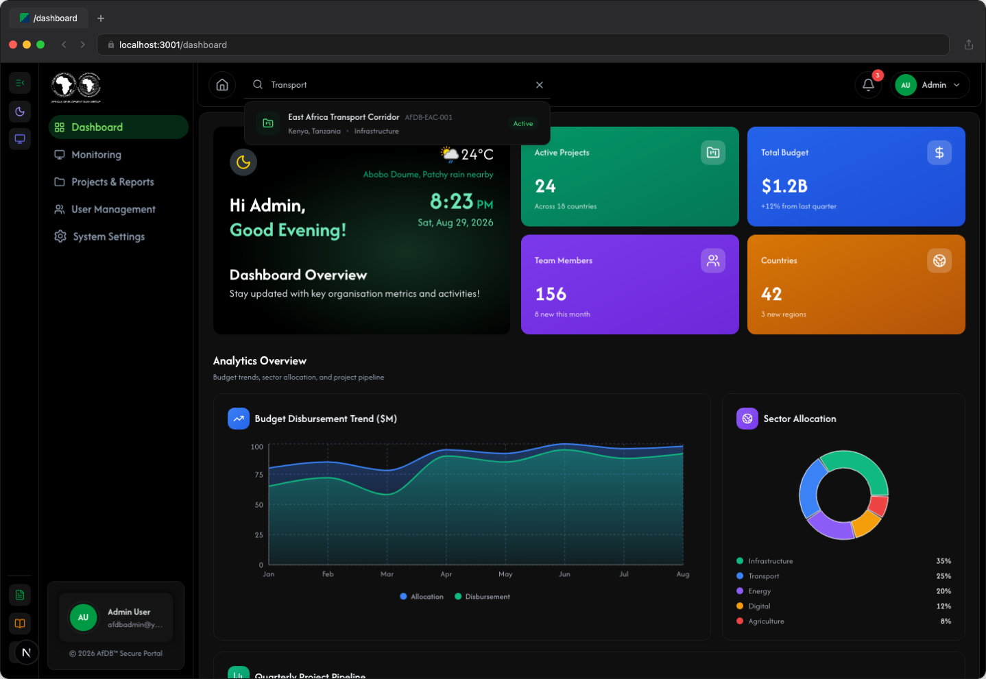The width and height of the screenshot is (986, 679).
Task: Click the search magnifier icon
Action: [258, 85]
